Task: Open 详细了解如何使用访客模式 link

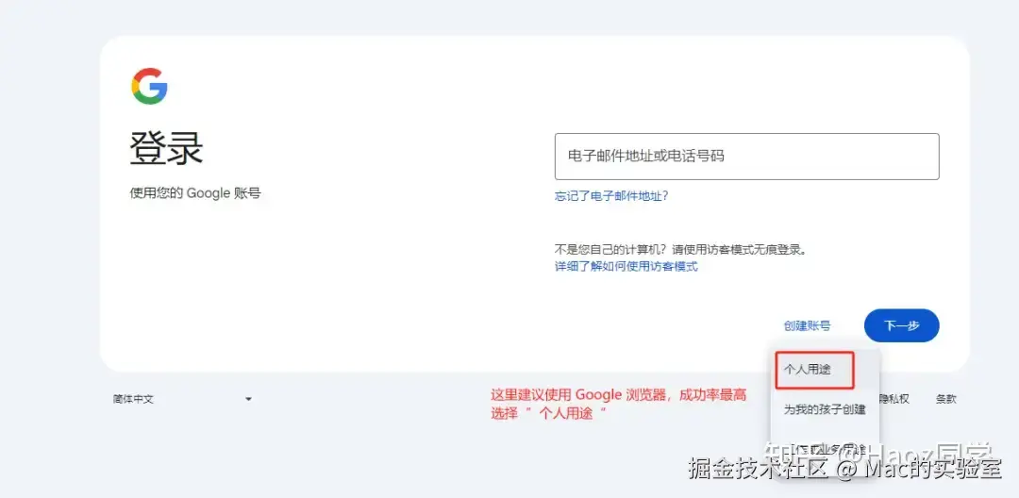Action: pos(626,266)
